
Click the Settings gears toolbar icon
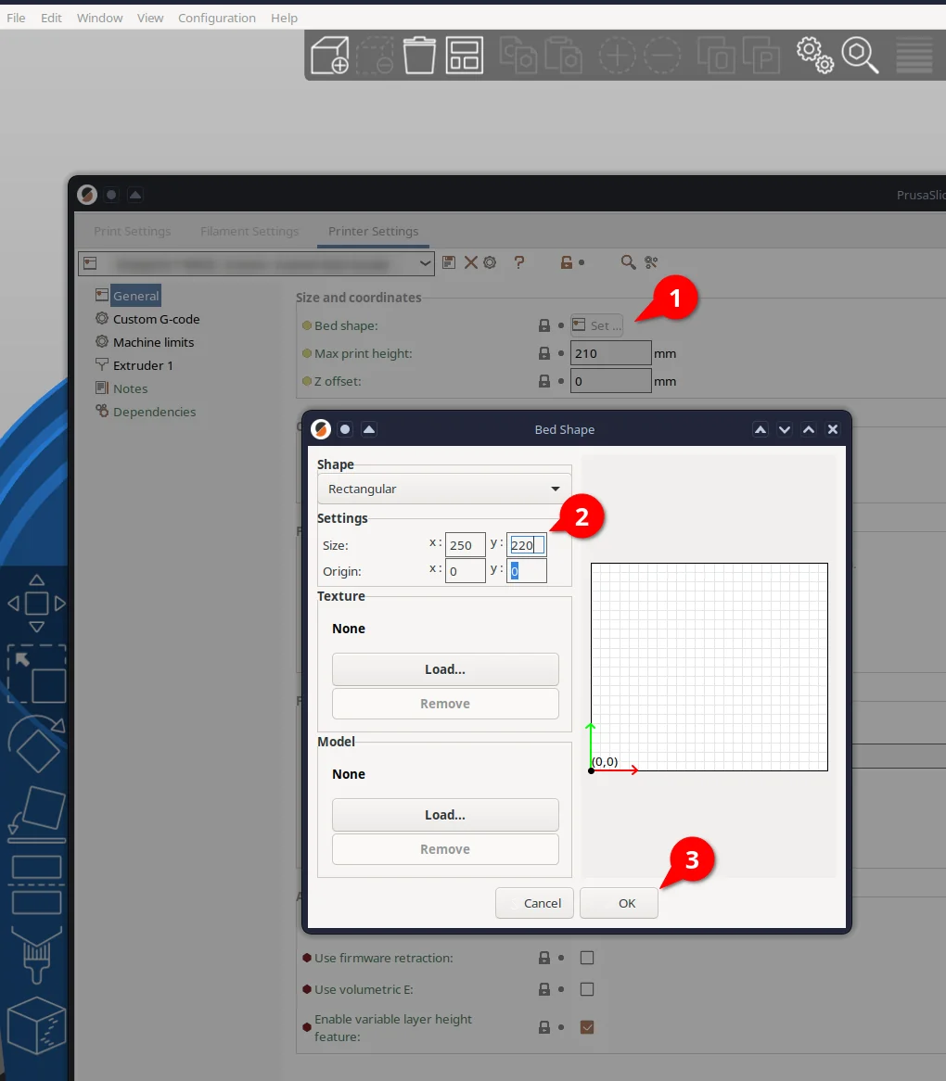[814, 55]
